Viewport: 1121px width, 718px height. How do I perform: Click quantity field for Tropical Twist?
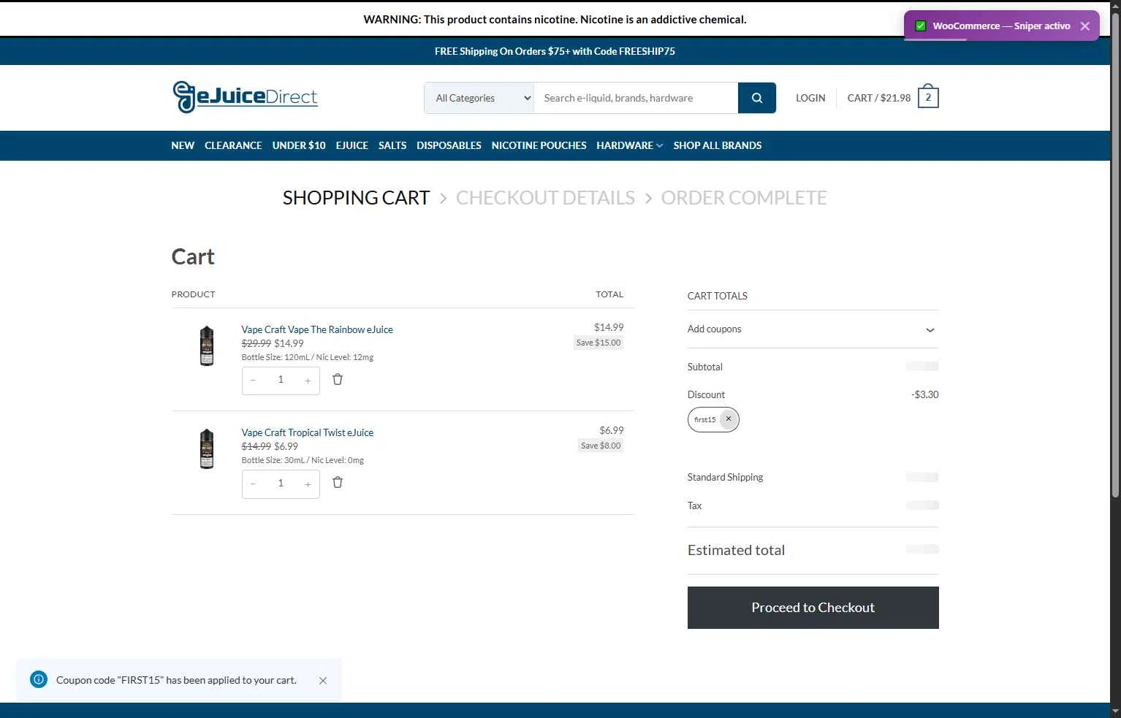pyautogui.click(x=281, y=483)
